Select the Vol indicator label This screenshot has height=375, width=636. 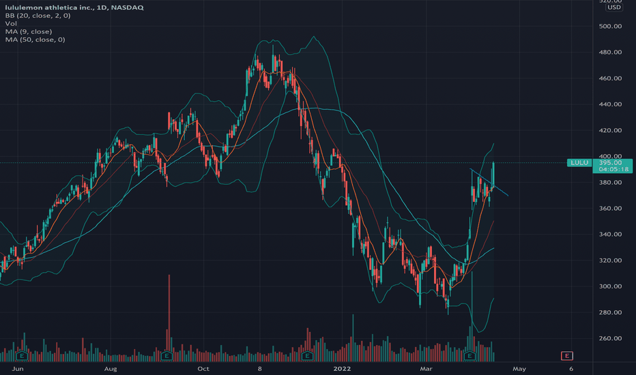click(11, 23)
